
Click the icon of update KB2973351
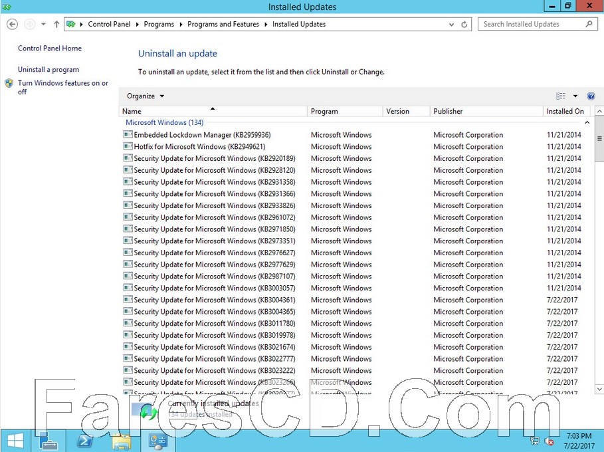coord(128,241)
